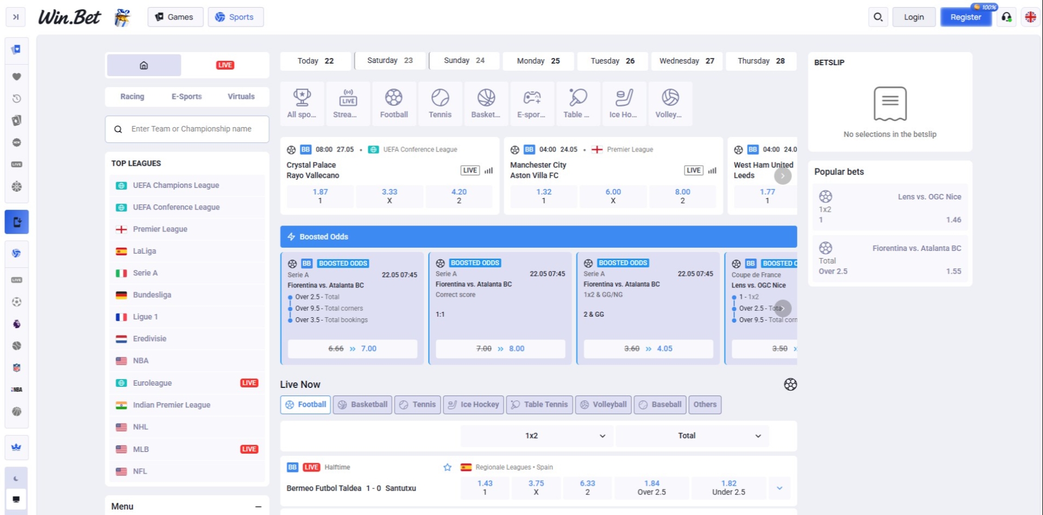Expand more markets for Bermeo Futbol Taldea
This screenshot has width=1043, height=515.
[x=780, y=488]
